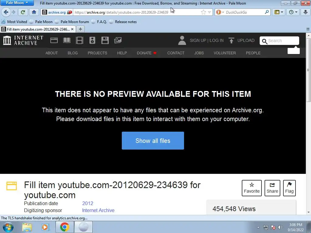Image resolution: width=311 pixels, height=233 pixels.
Task: Open the Windows Start button
Action: pos(8,227)
